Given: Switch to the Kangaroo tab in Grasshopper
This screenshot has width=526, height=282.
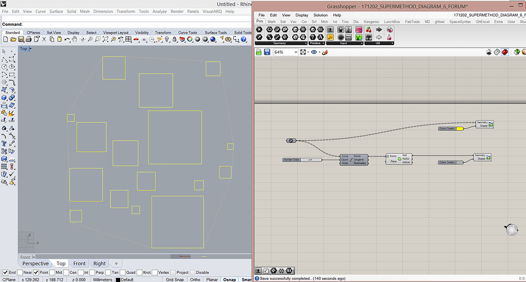Looking at the screenshot, I should click(371, 22).
